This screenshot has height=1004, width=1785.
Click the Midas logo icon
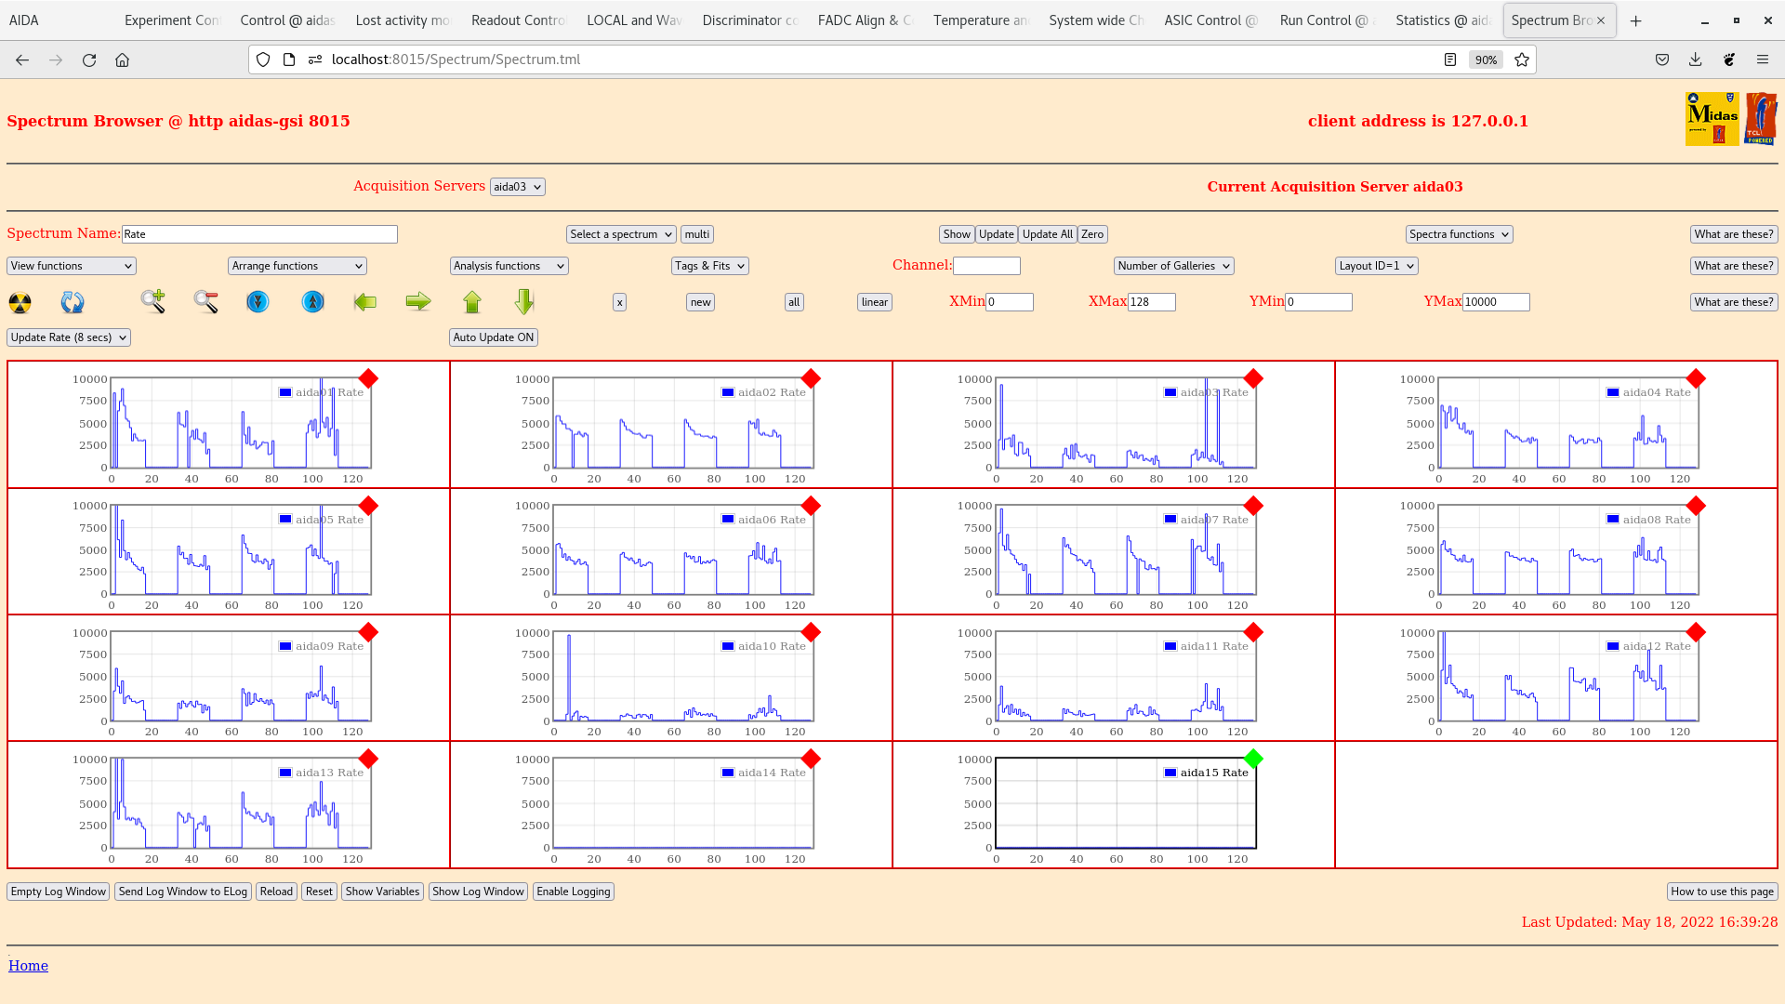coord(1712,119)
